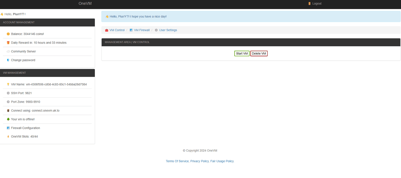Image resolution: width=401 pixels, height=178 pixels.
Task: Click the Your vm is offline text
Action: (x=23, y=119)
